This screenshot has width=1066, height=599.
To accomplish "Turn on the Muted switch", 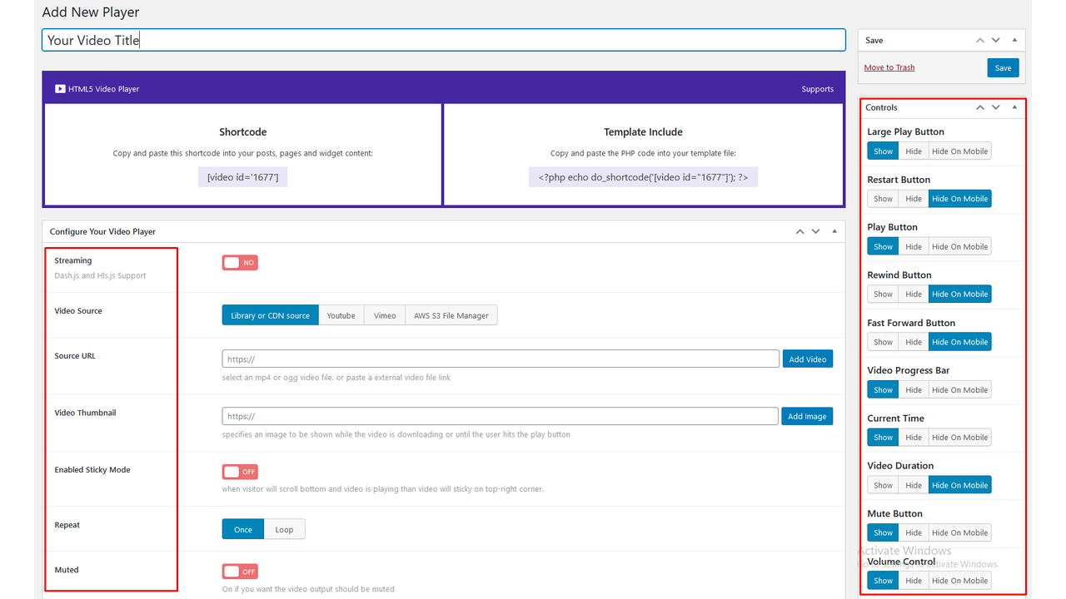I will pyautogui.click(x=240, y=572).
